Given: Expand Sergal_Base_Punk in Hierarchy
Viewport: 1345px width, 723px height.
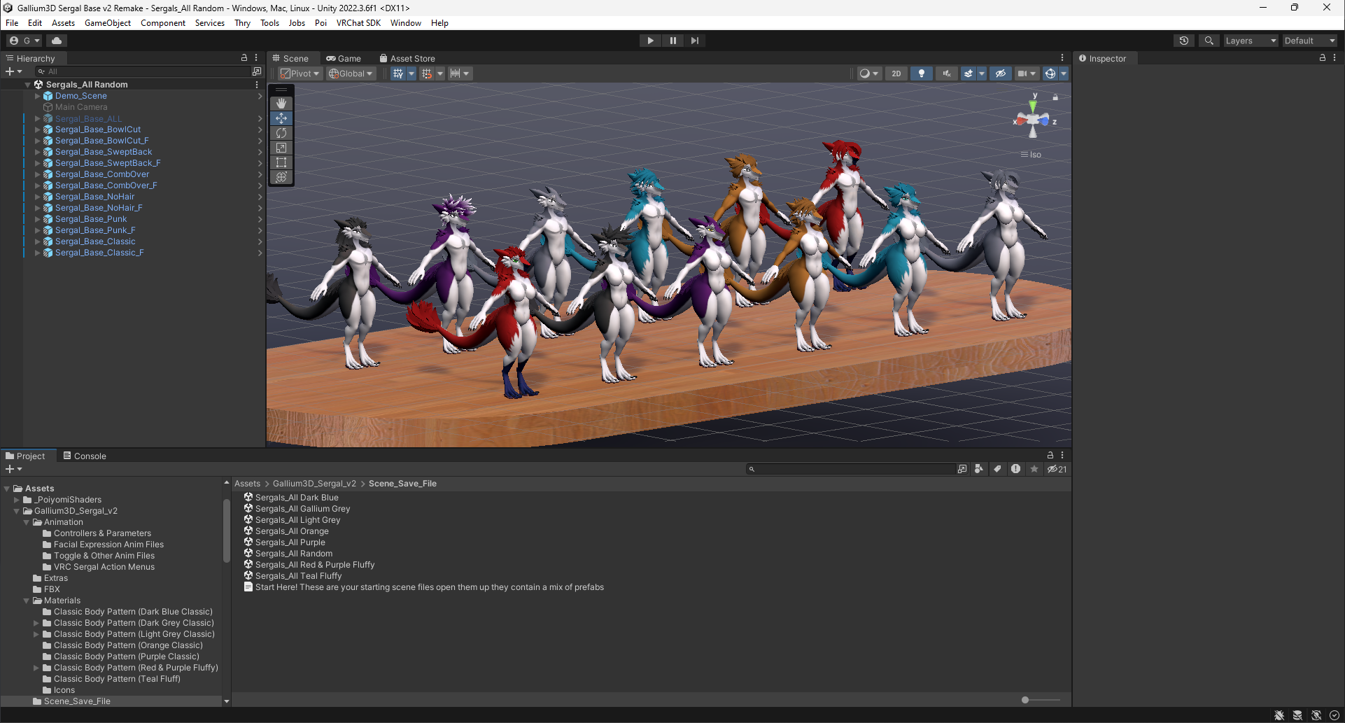Looking at the screenshot, I should click(38, 219).
